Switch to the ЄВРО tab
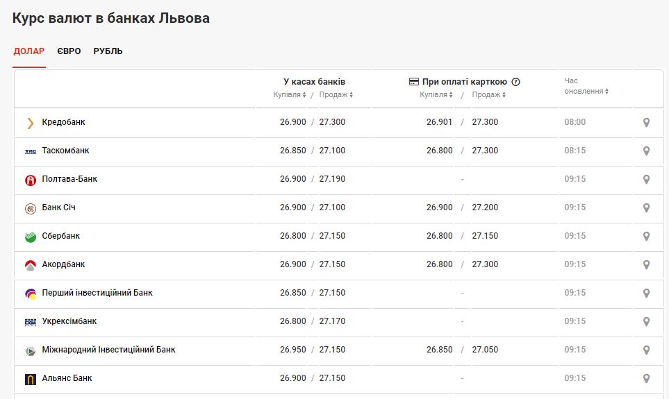 69,51
